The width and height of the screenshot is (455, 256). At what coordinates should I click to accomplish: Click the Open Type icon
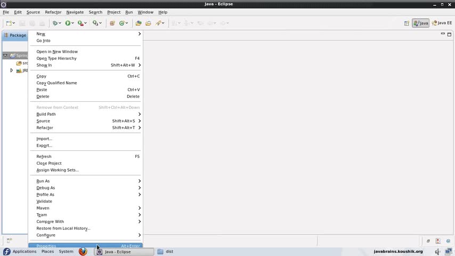[x=139, y=23]
